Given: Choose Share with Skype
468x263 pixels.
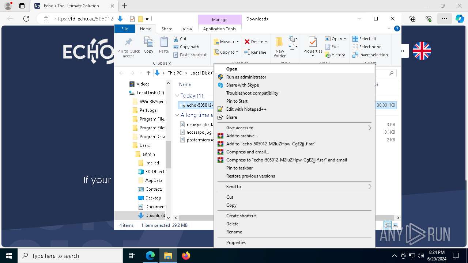Looking at the screenshot, I should (x=294, y=85).
